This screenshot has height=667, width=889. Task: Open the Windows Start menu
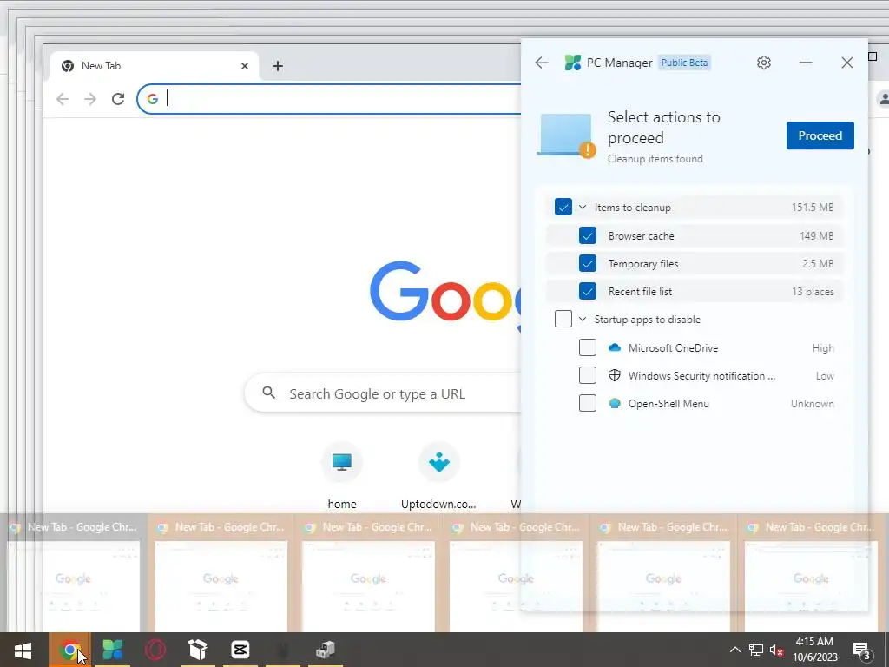[x=23, y=650]
